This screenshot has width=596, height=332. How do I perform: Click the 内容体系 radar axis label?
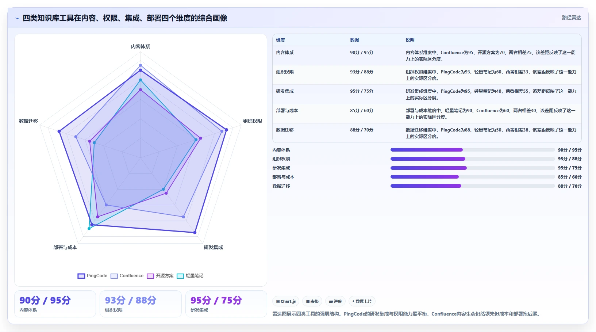click(141, 46)
